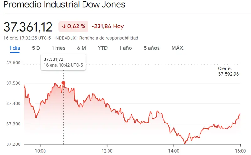251x155 pixels.
Task: Click the -0,62 % change badge
Action: [74, 27]
